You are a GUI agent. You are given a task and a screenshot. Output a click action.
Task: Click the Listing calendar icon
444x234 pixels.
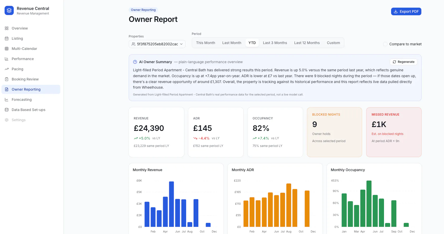[7, 38]
